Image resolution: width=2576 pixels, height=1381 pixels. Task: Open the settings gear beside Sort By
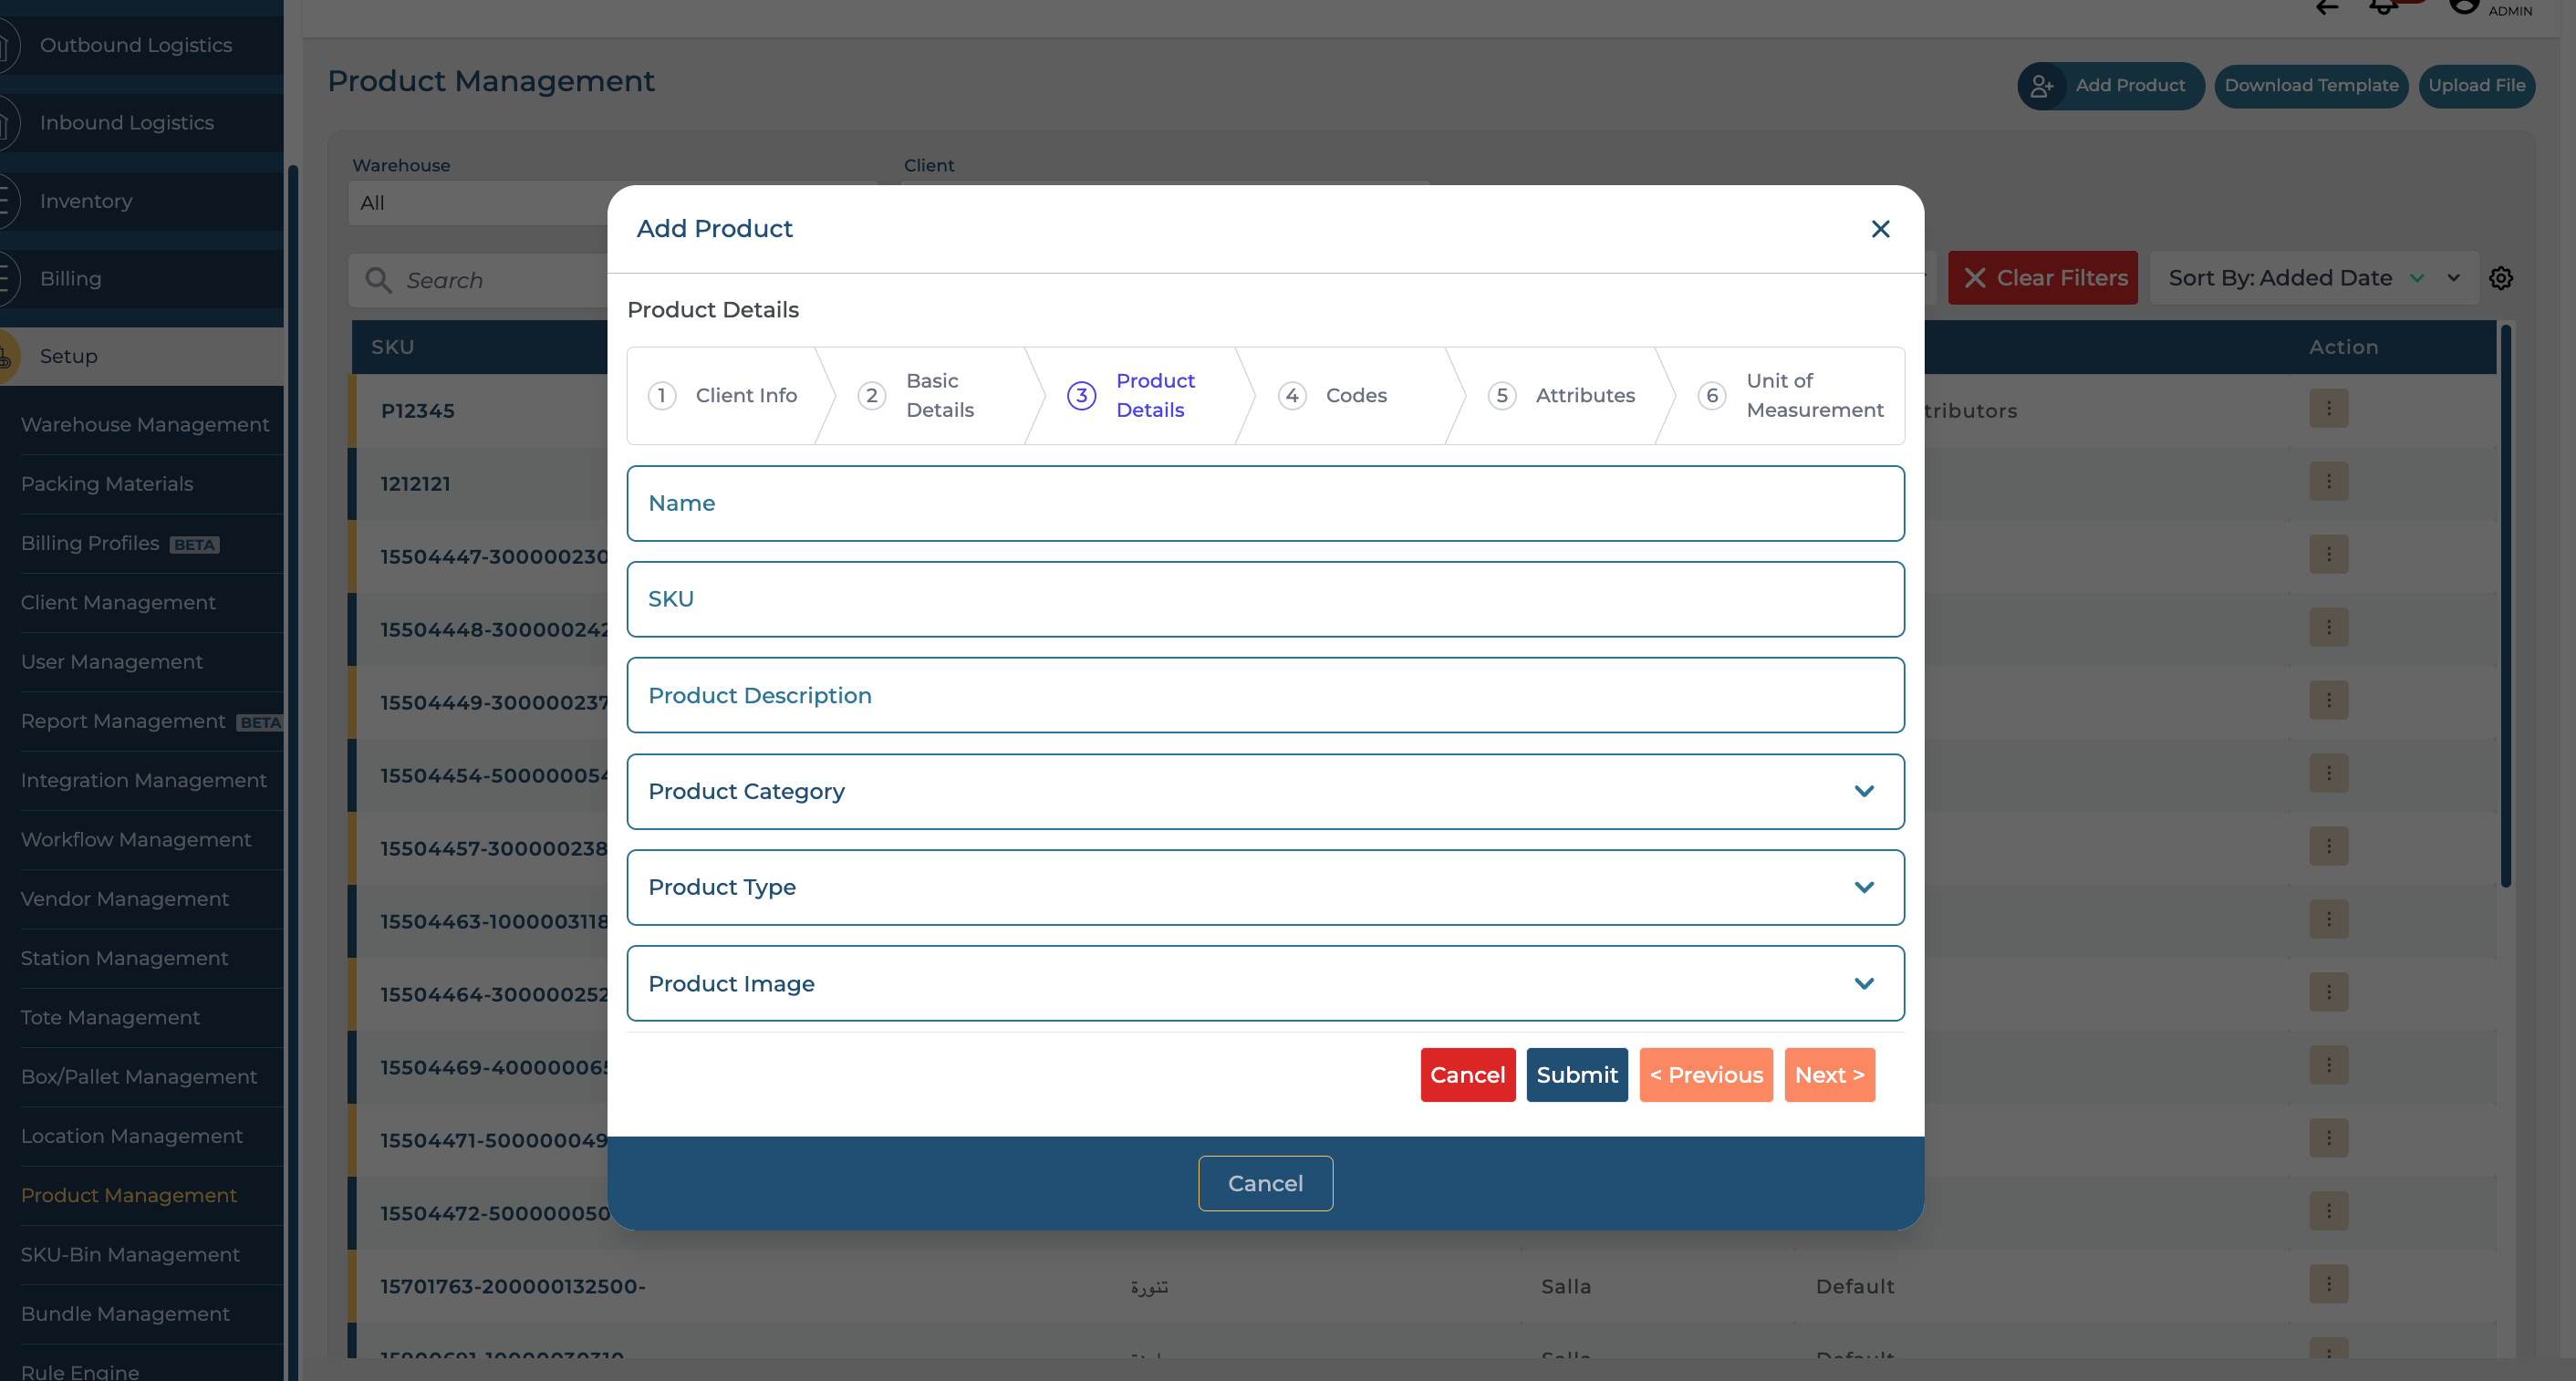coord(2502,278)
